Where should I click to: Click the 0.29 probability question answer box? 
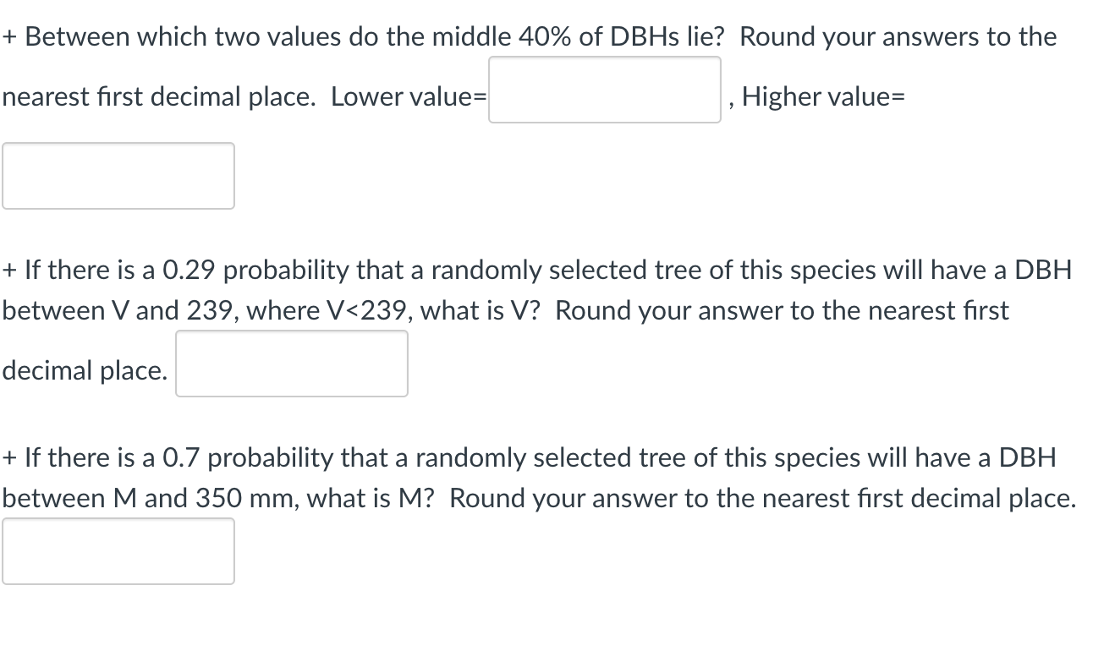(291, 363)
